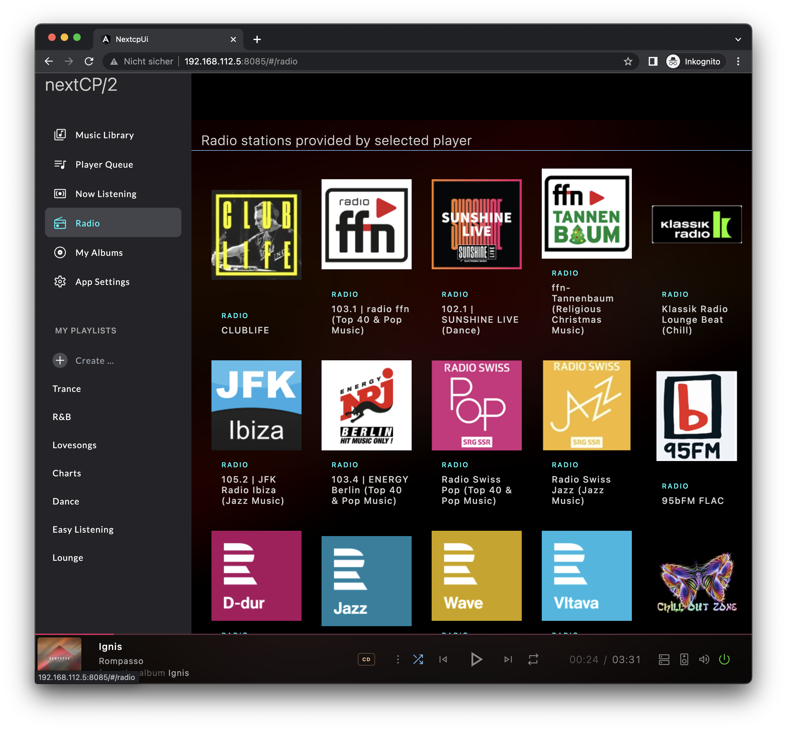Bookmark this page with star icon
This screenshot has height=730, width=787.
point(628,61)
